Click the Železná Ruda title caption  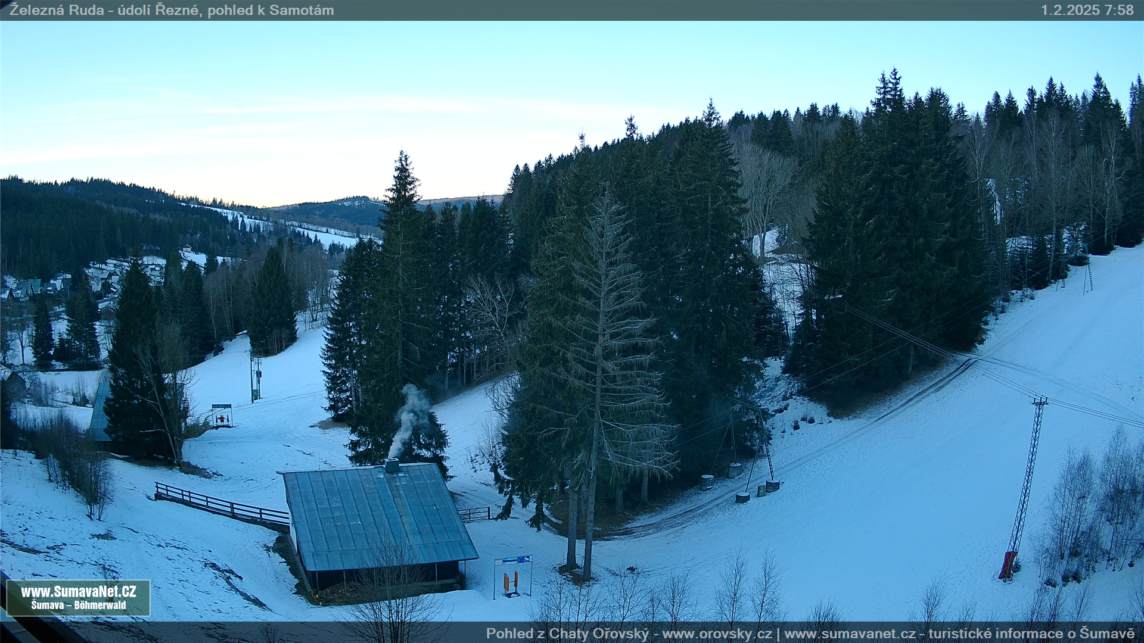pyautogui.click(x=172, y=10)
